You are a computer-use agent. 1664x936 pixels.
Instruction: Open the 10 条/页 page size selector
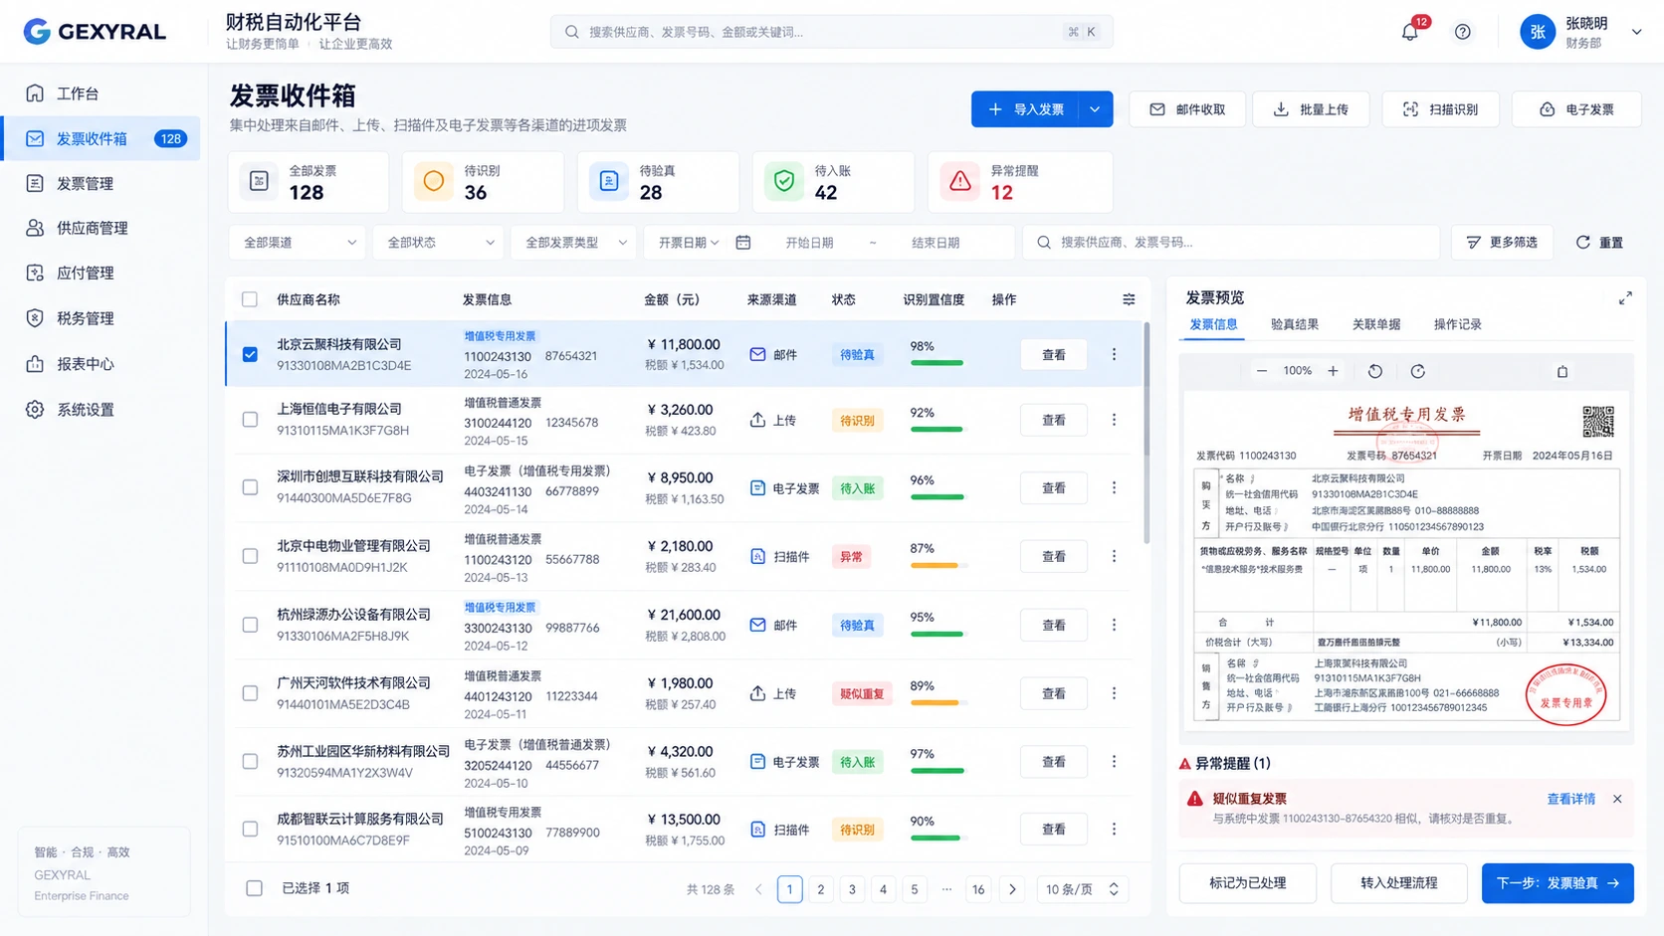[1083, 889]
